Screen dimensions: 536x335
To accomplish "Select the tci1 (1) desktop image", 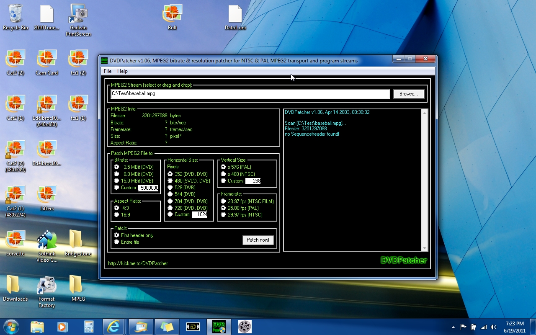I will [x=78, y=108].
